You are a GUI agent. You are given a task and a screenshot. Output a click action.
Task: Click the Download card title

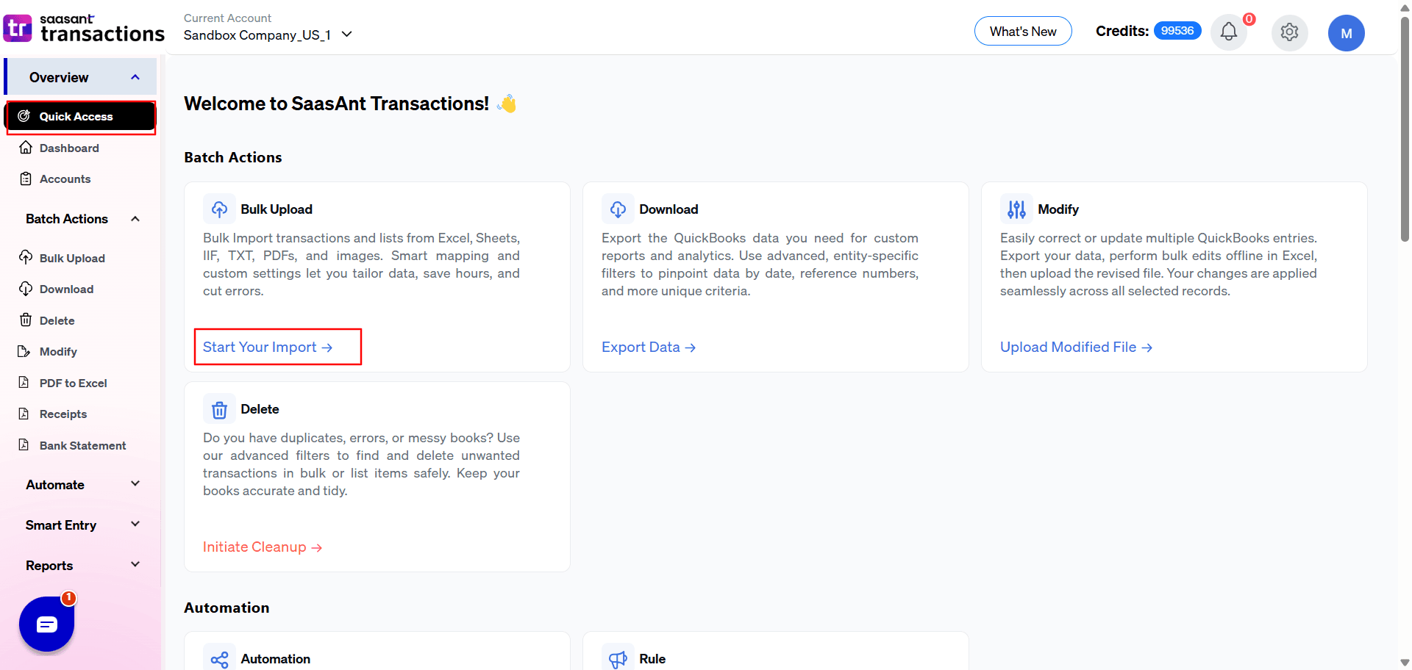point(668,209)
